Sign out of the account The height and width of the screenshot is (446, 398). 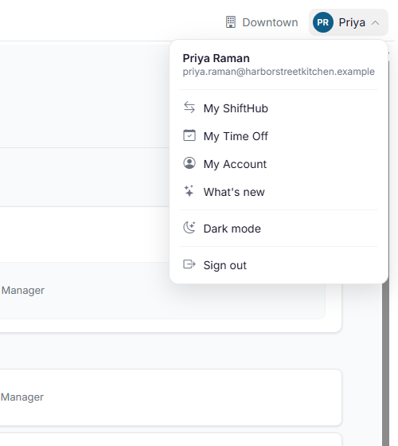point(279,265)
